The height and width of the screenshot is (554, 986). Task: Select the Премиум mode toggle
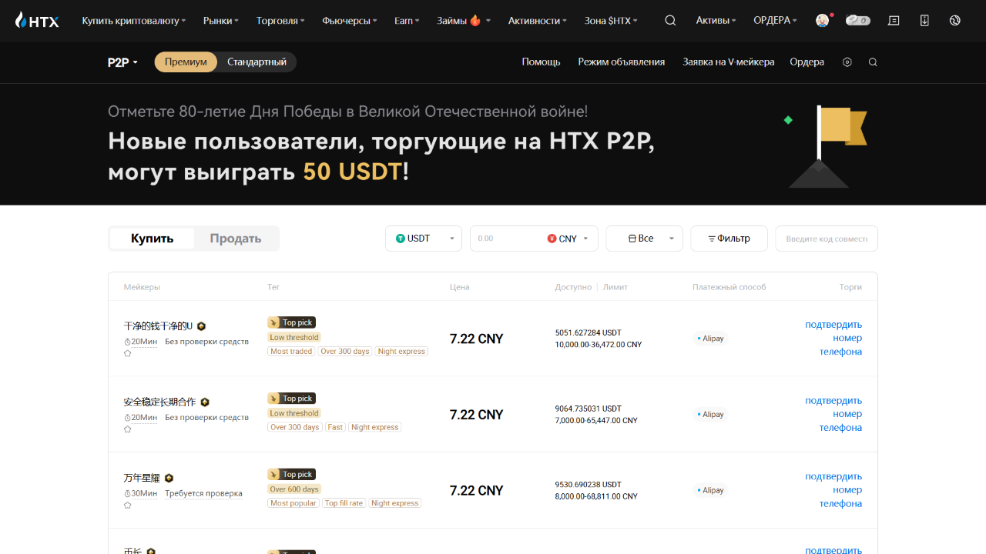[186, 62]
